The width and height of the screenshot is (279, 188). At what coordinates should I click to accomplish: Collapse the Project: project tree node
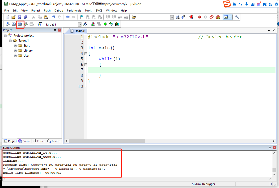pyautogui.click(x=5, y=36)
